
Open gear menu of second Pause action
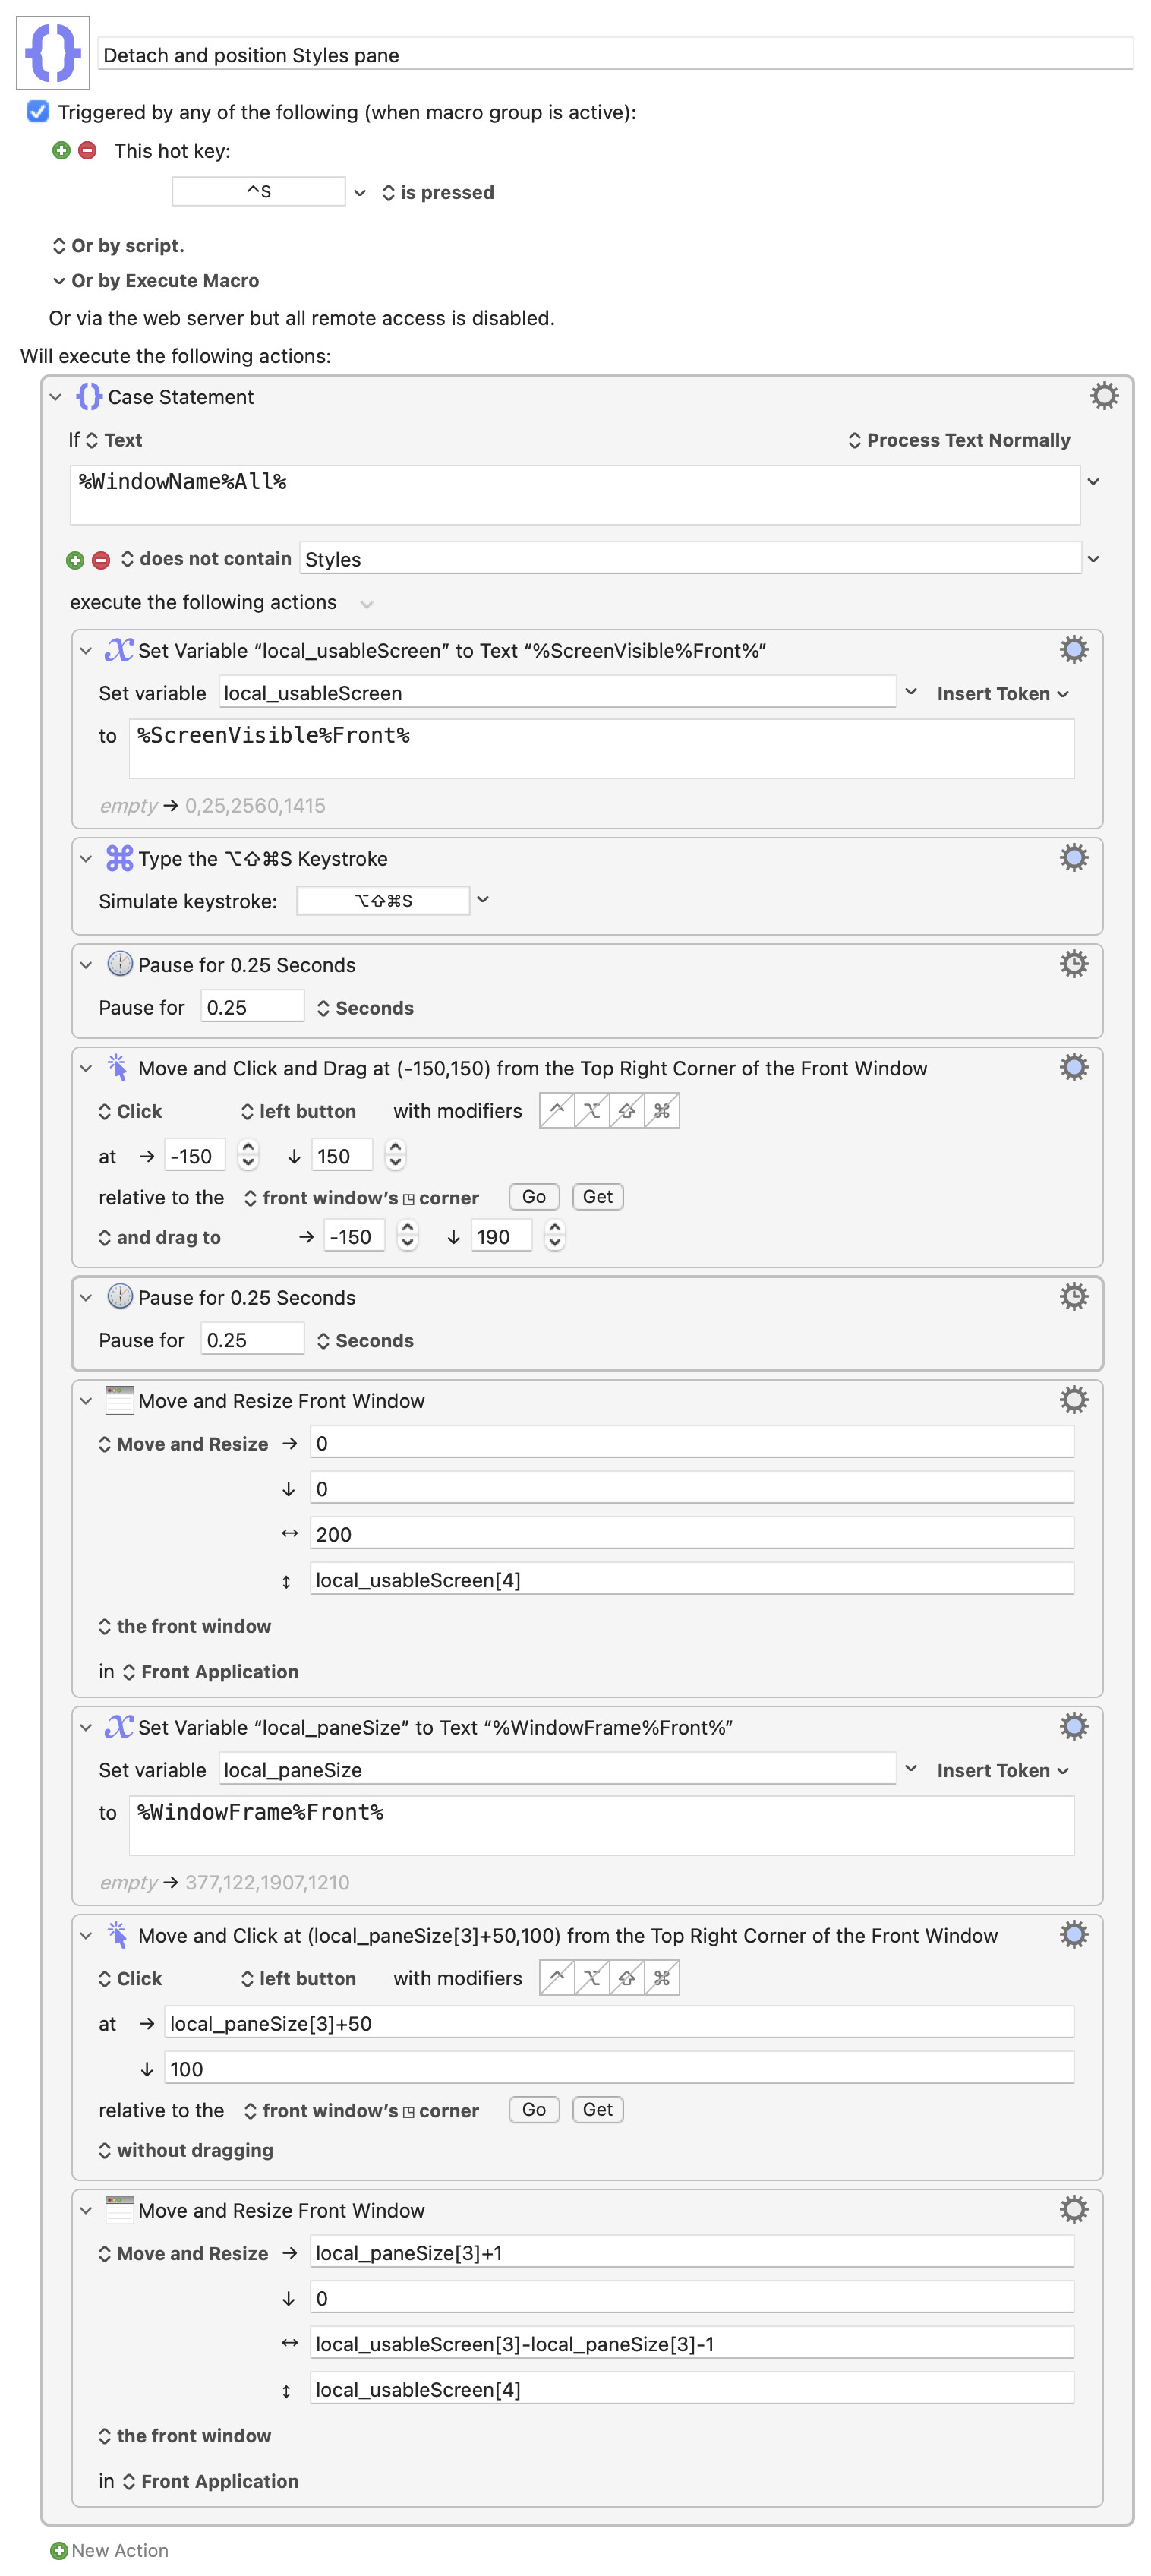pyautogui.click(x=1073, y=1296)
